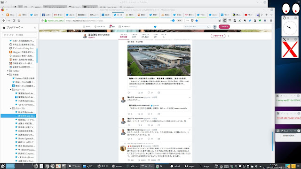Open the volume control in system tray

[256, 166]
